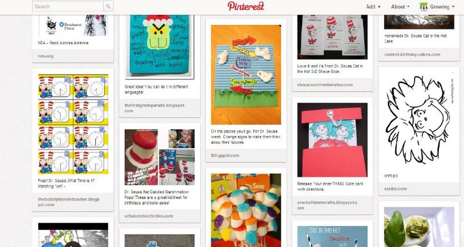The width and height of the screenshot is (464, 247).
Task: Open the Add dropdown menu
Action: [x=373, y=6]
